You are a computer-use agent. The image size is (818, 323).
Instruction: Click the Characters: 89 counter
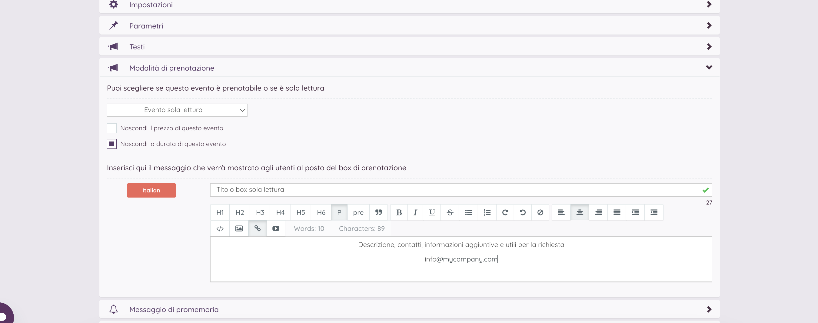pyautogui.click(x=361, y=228)
